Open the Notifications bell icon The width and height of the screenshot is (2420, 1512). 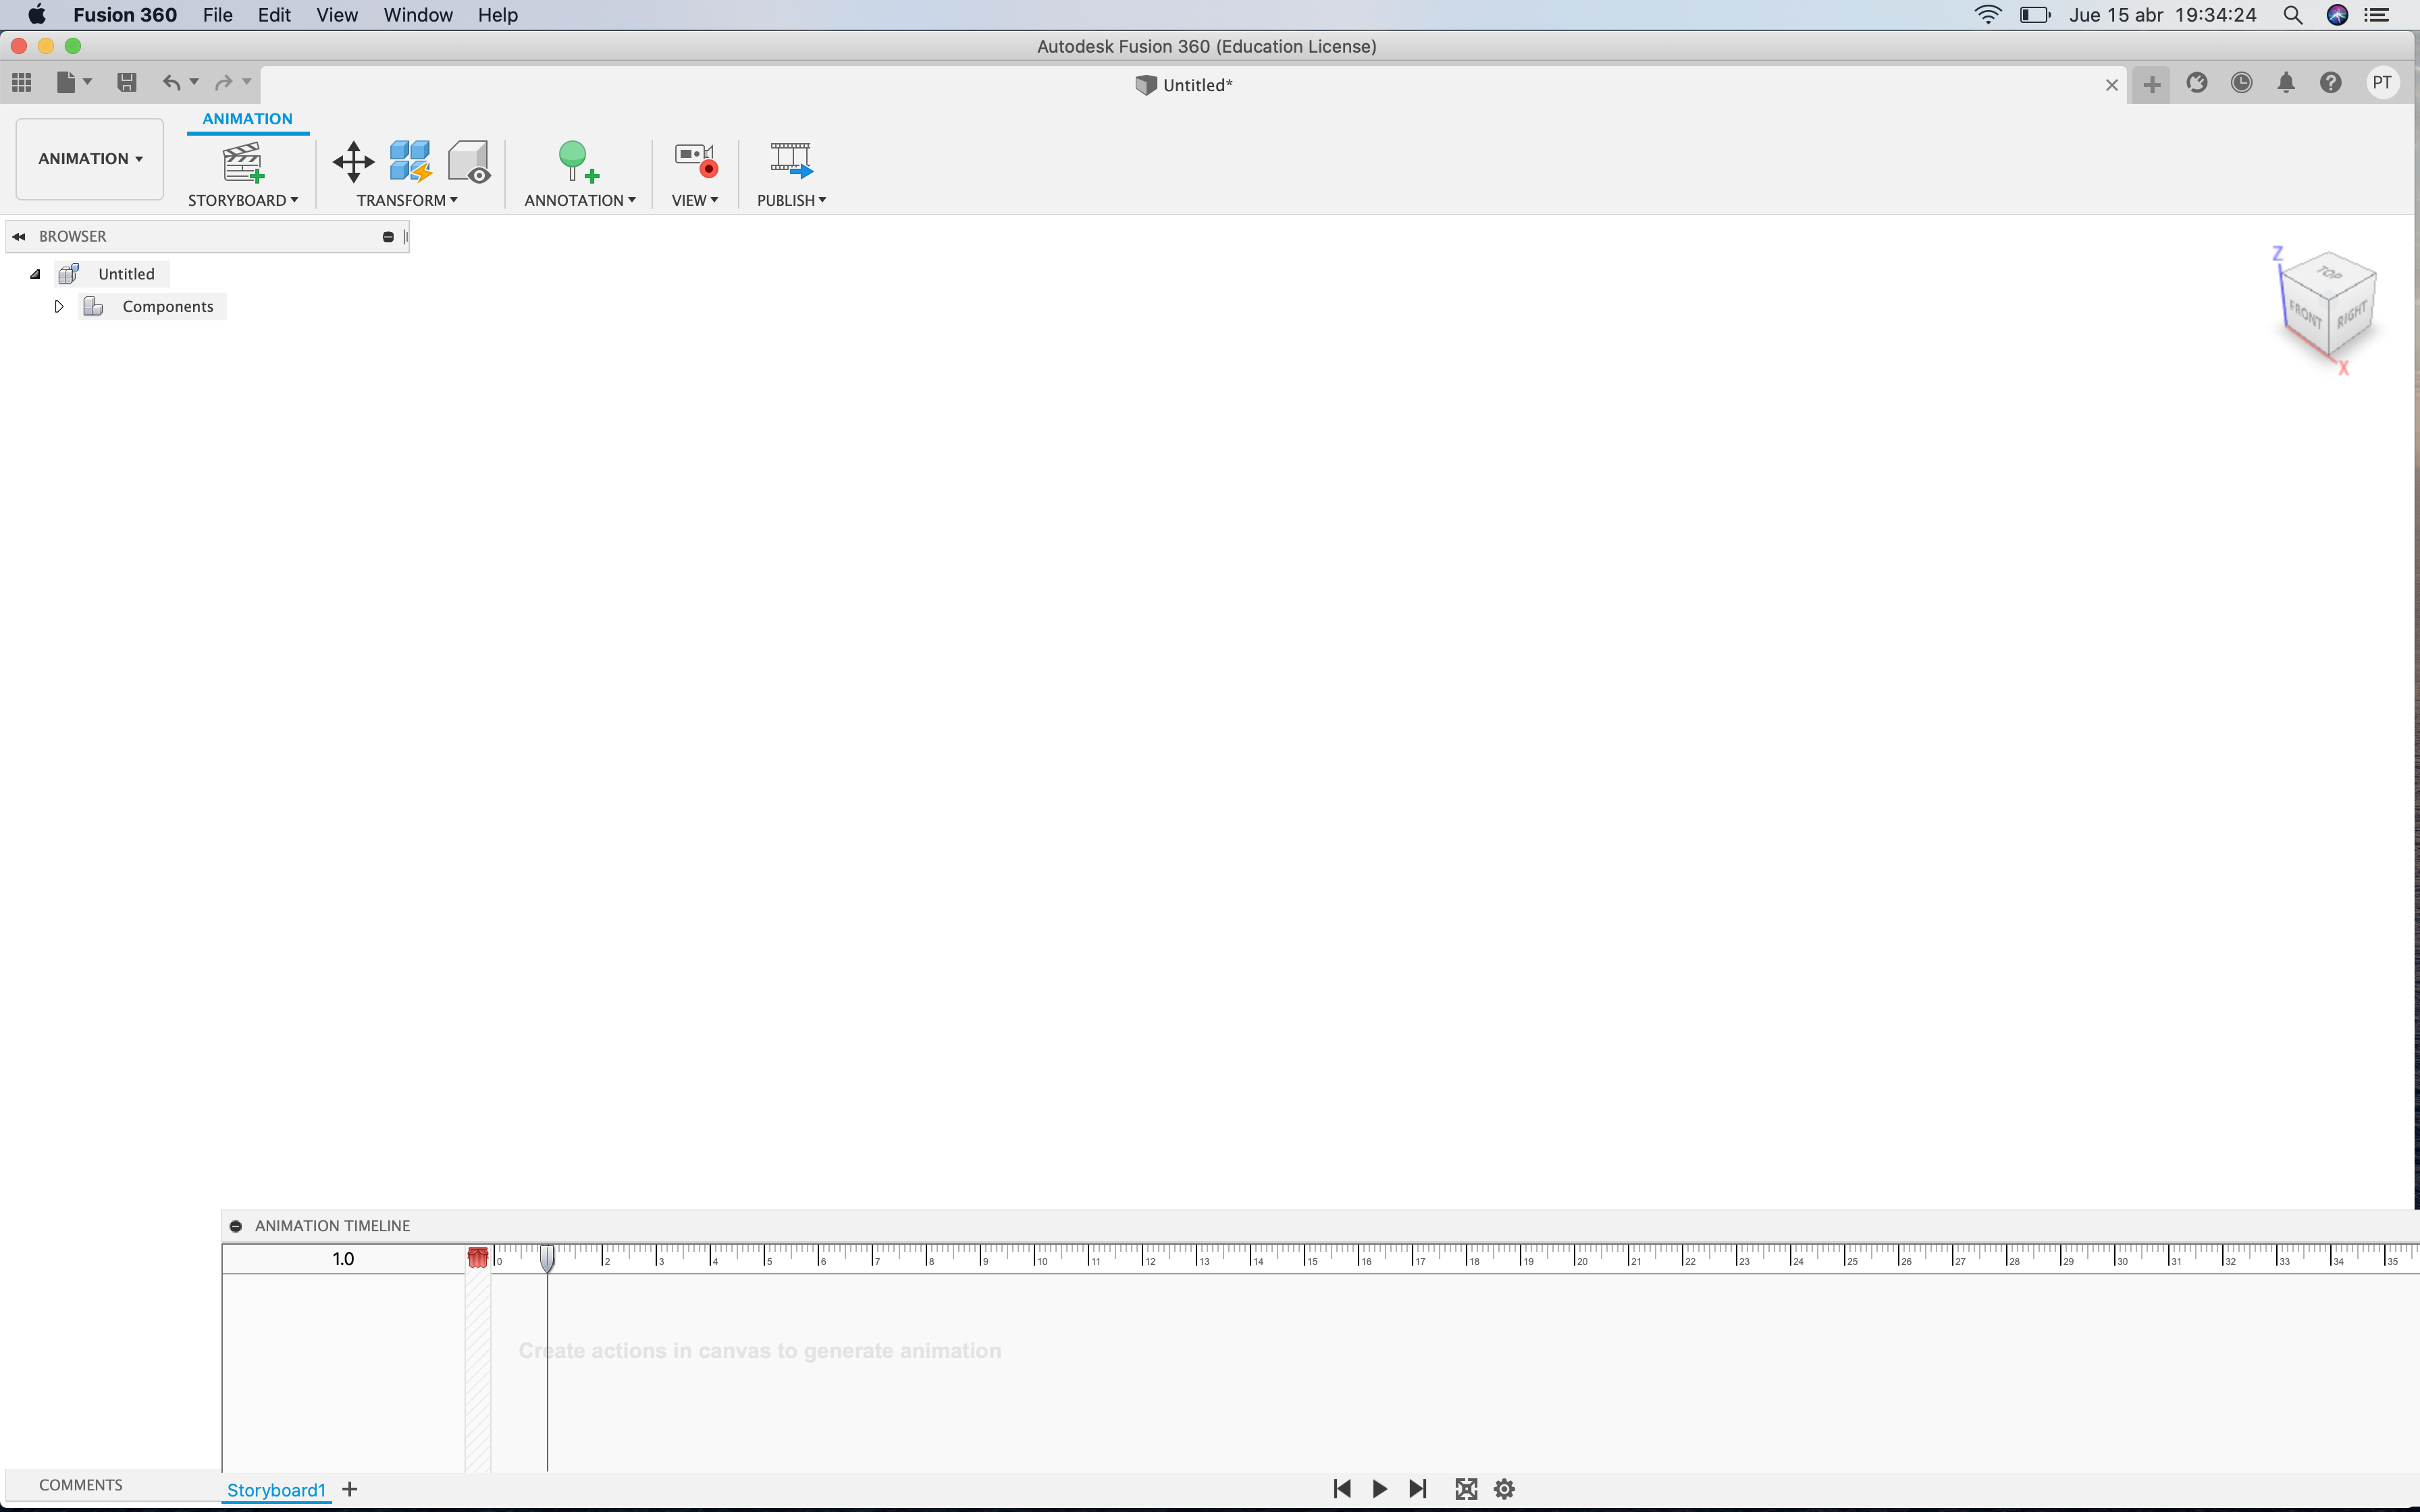[2287, 83]
